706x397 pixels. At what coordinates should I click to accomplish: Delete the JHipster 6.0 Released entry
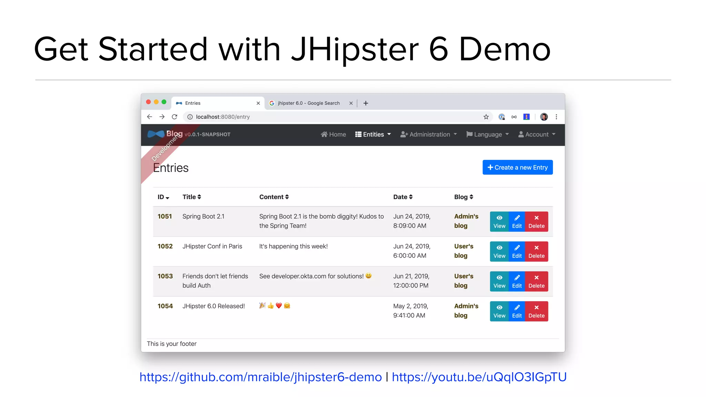[536, 312]
